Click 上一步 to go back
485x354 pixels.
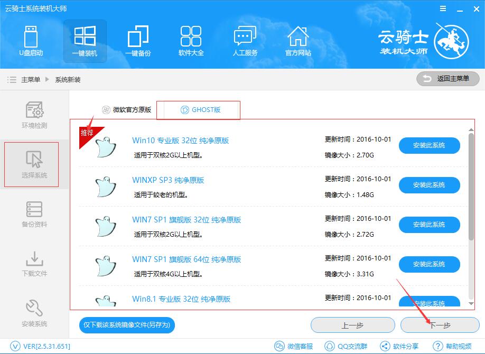(352, 325)
